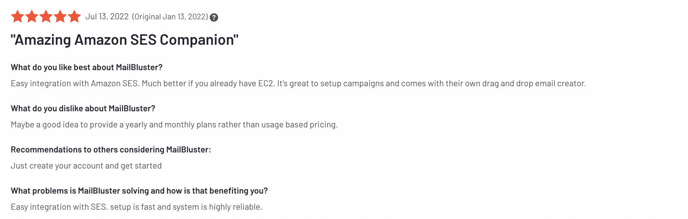Click the first rating star
Viewport: 688px width, 219px height.
point(18,16)
